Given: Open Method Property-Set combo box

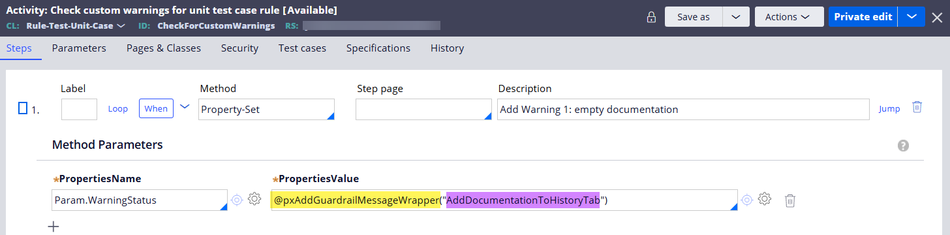Looking at the screenshot, I should [266, 110].
